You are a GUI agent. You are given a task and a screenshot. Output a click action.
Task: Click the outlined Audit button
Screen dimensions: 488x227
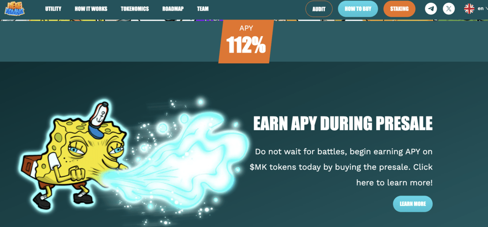click(x=319, y=9)
